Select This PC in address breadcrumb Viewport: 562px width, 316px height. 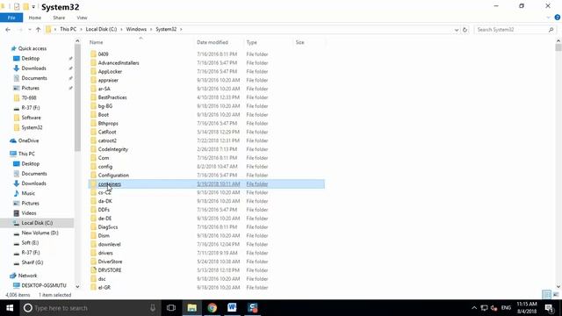[68, 29]
